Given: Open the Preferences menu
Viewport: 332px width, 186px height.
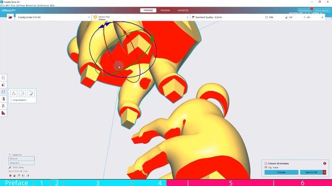Looking at the screenshot, I should coord(43,5).
